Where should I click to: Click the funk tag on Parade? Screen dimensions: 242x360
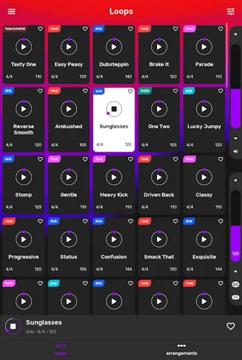coord(190,29)
